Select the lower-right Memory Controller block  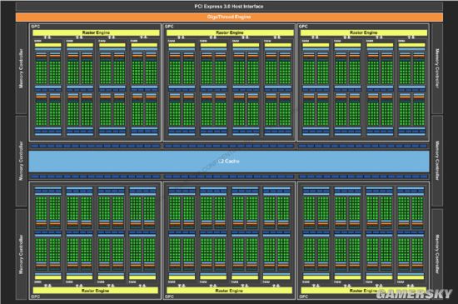437,254
